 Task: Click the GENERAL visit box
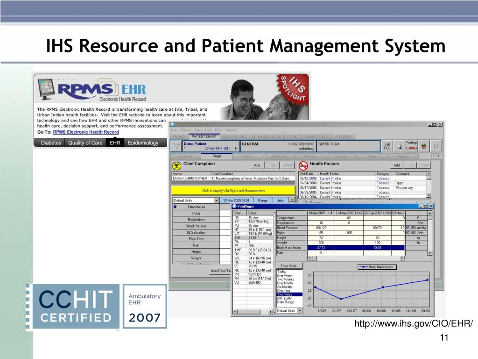(x=278, y=146)
